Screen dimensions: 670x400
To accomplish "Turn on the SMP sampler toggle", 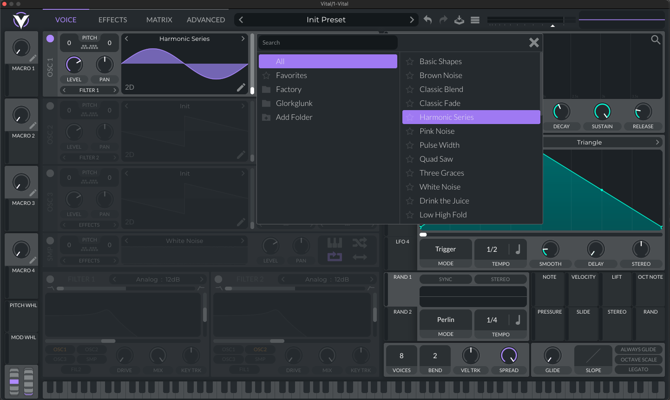I will tap(50, 241).
